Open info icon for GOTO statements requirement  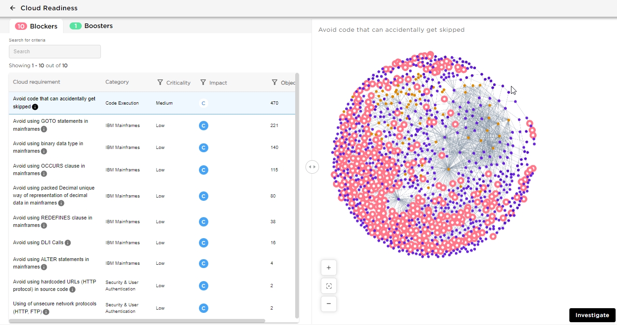[x=44, y=129]
